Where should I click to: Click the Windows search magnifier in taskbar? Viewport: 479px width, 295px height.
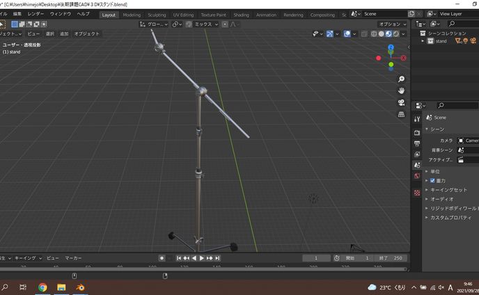5,287
